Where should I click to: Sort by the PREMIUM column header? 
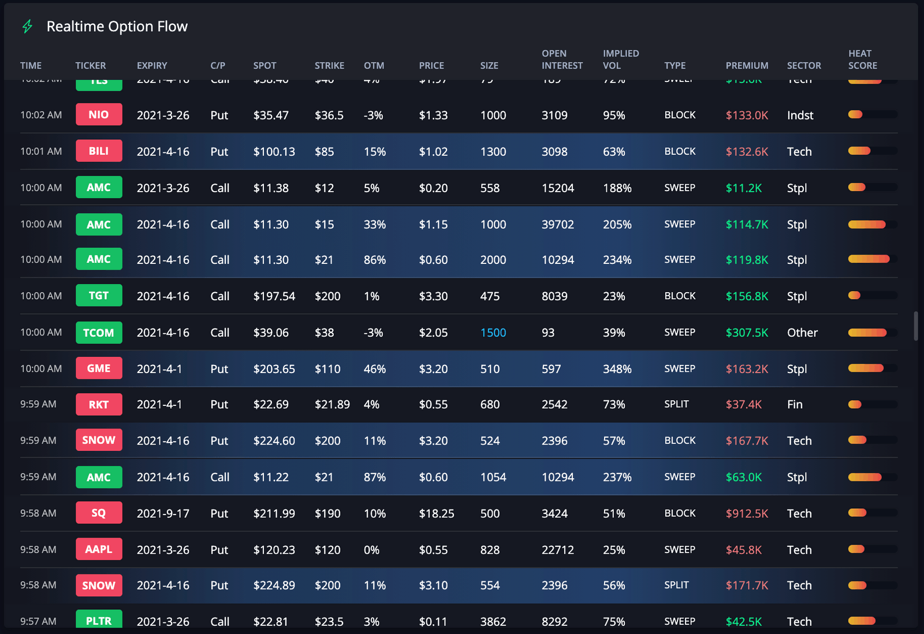747,65
